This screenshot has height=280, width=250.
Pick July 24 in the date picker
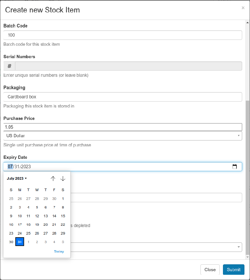click(x=20, y=233)
